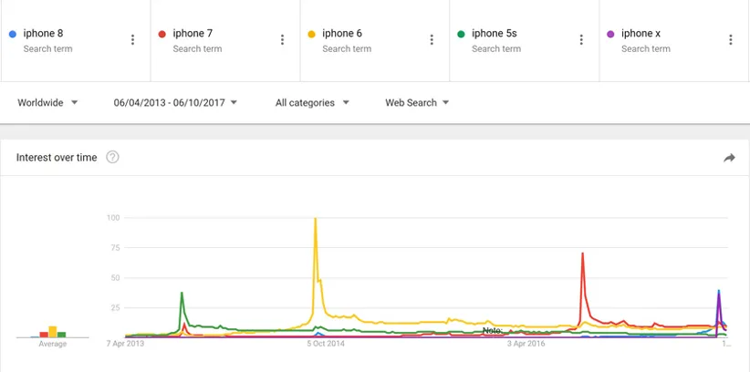The width and height of the screenshot is (750, 372).
Task: Change the 06/04/2013 - 06/10/2017 date range
Action: point(175,103)
